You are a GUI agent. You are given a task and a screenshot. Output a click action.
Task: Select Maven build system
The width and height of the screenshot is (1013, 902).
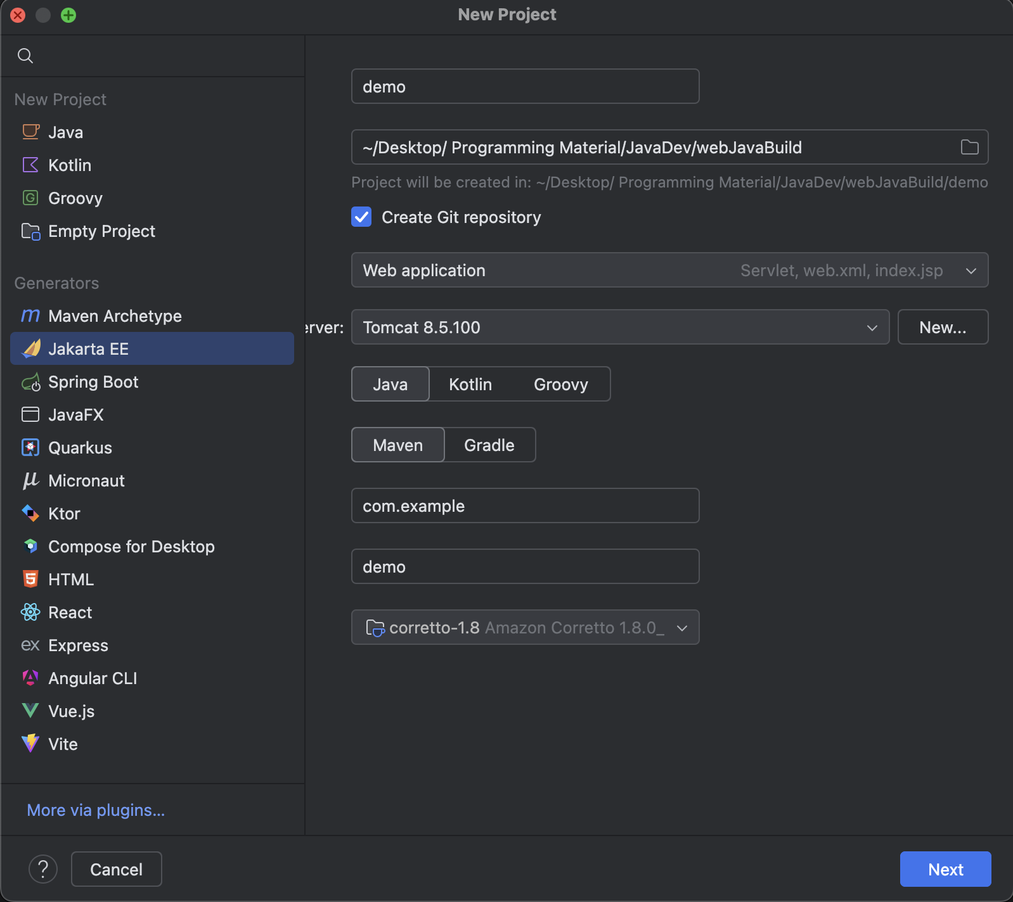(x=398, y=445)
